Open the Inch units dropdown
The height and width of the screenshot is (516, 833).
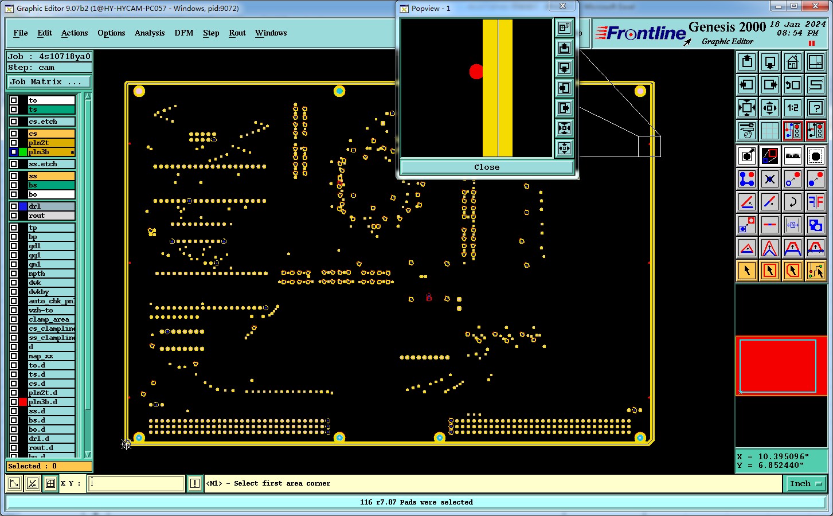click(x=805, y=483)
